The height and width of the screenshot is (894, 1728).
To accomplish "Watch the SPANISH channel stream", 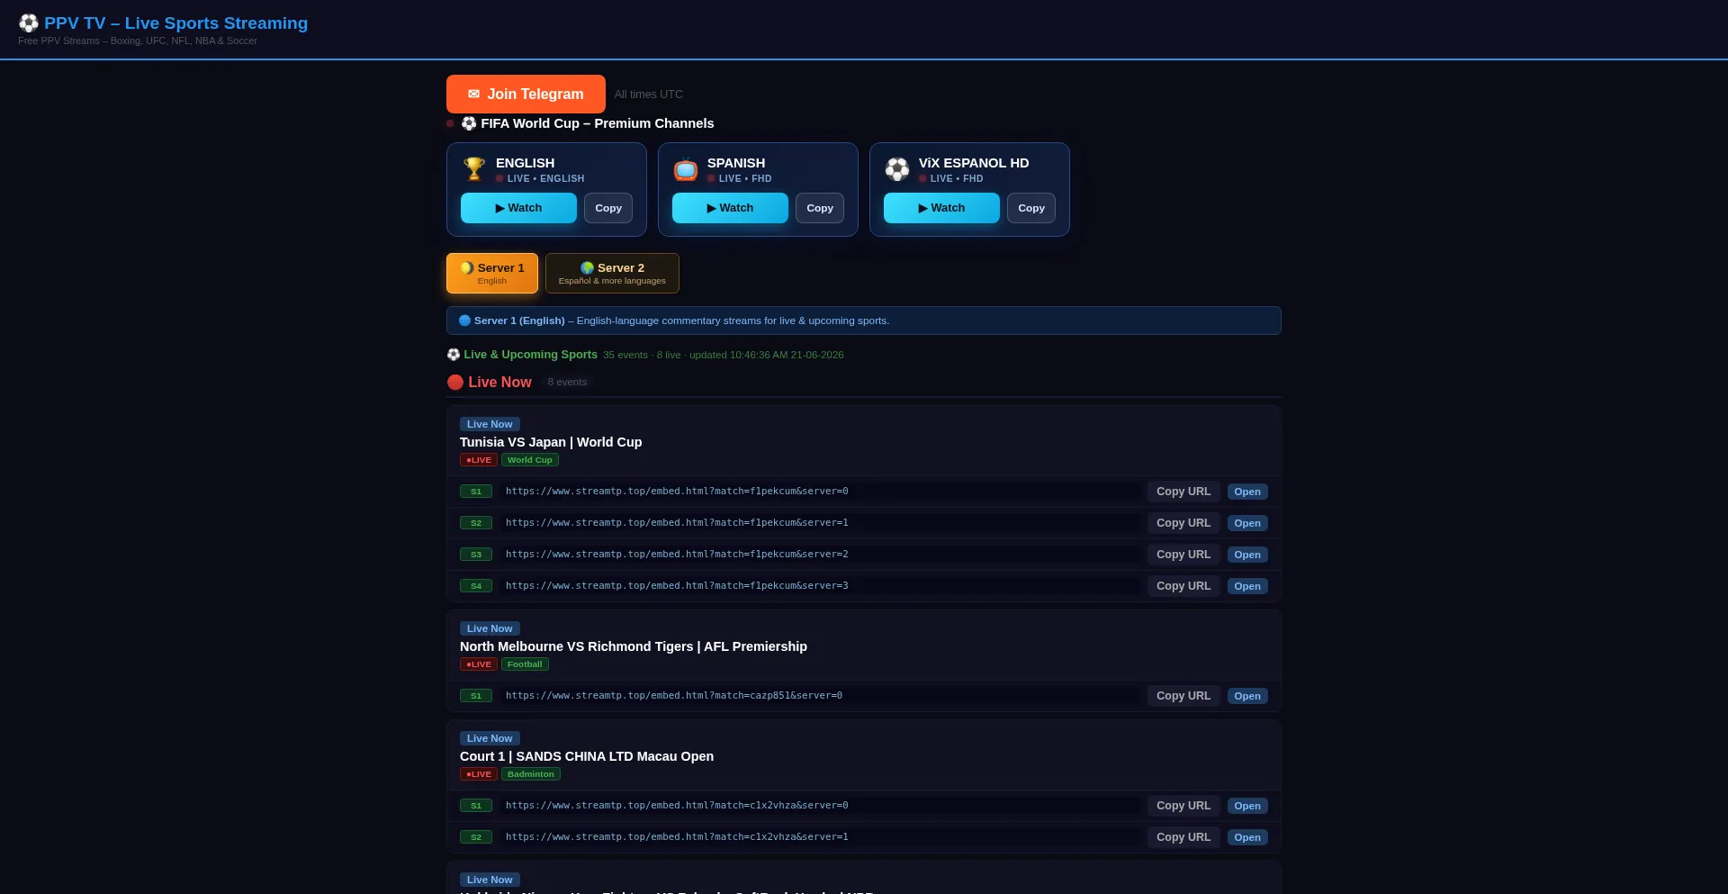I will [730, 208].
